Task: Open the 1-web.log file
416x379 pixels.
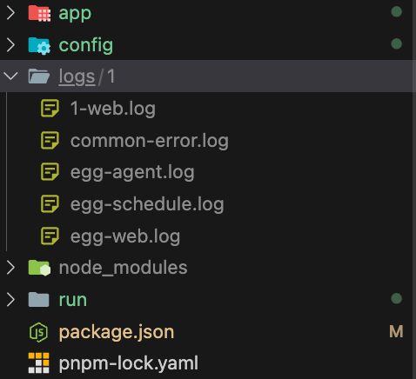Action: coord(113,109)
